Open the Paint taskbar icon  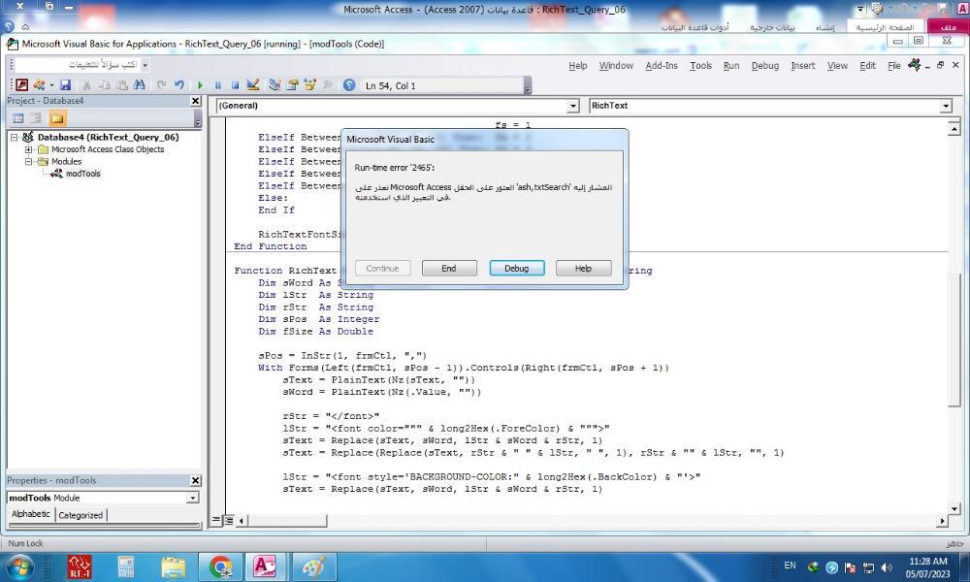313,566
